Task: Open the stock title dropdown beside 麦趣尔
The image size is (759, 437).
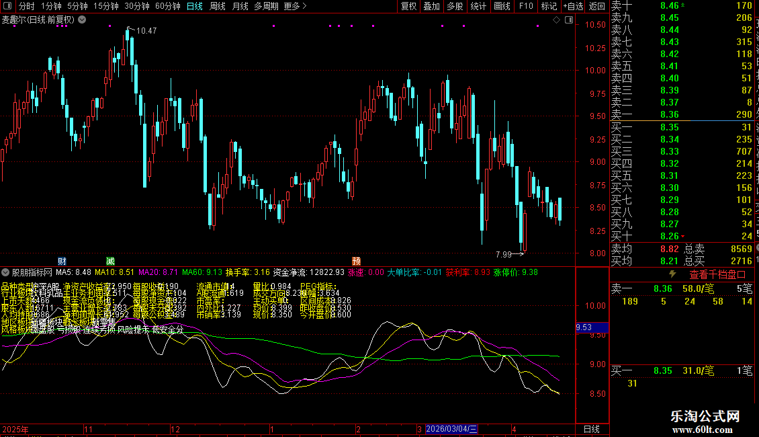Action: pos(83,20)
